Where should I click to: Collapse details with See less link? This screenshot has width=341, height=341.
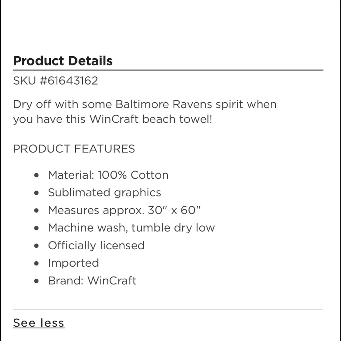(x=39, y=323)
